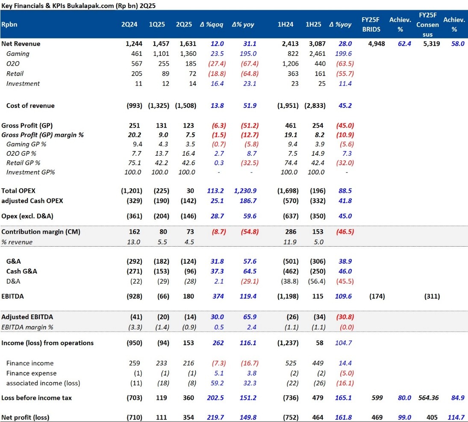This screenshot has width=468, height=422.
Task: Select the Cost of revenue row label
Action: [30, 105]
